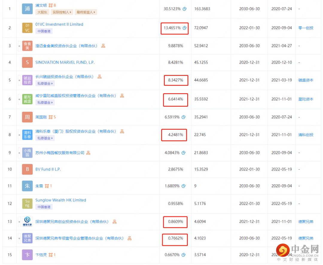Open Sunglow Wealth HK Limited link

pyautogui.click(x=61, y=200)
